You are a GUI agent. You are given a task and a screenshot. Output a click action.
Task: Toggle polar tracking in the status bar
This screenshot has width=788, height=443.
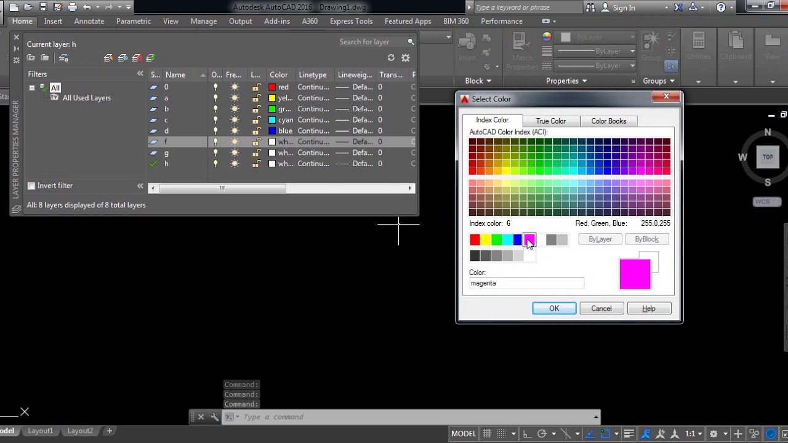[x=542, y=434]
